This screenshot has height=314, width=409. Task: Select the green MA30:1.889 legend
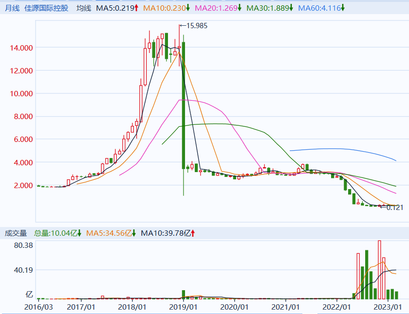point(267,8)
